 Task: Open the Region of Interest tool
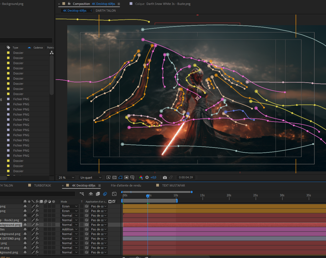click(126, 177)
